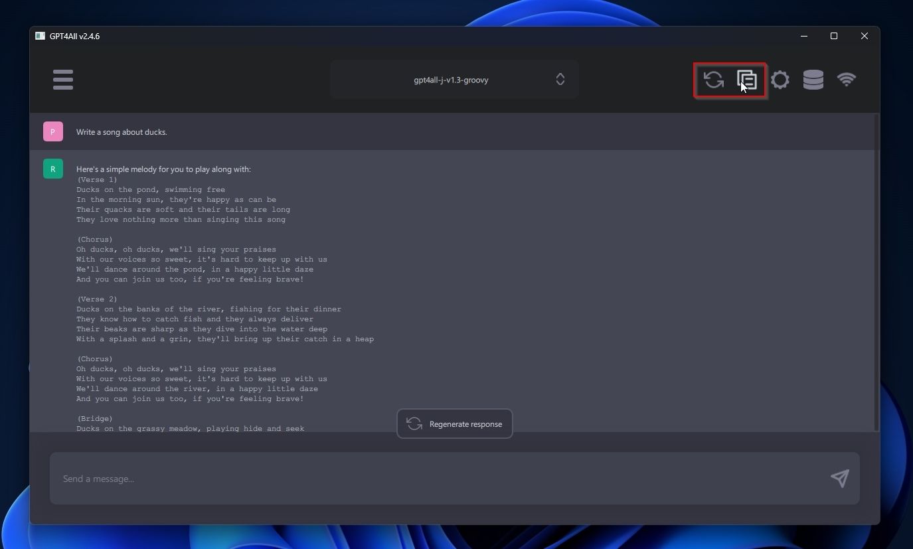This screenshot has width=913, height=549.
Task: Click the Send a message input field
Action: coord(438,479)
